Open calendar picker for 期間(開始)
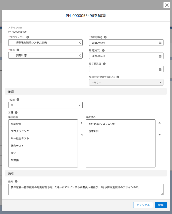Viewport: 172px width, 214px height. pyautogui.click(x=160, y=43)
